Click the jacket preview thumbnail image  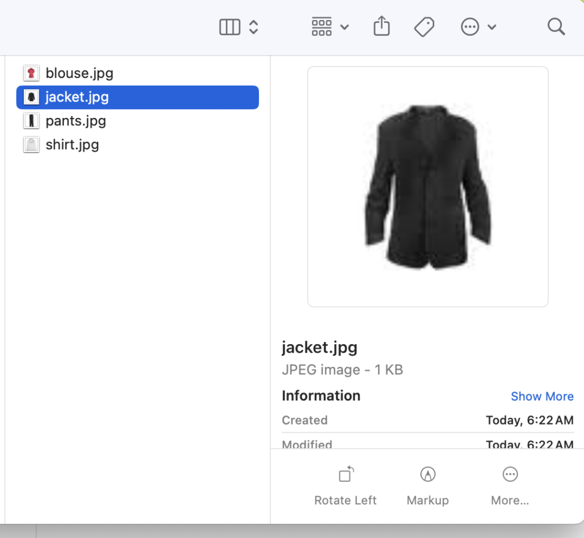click(428, 187)
